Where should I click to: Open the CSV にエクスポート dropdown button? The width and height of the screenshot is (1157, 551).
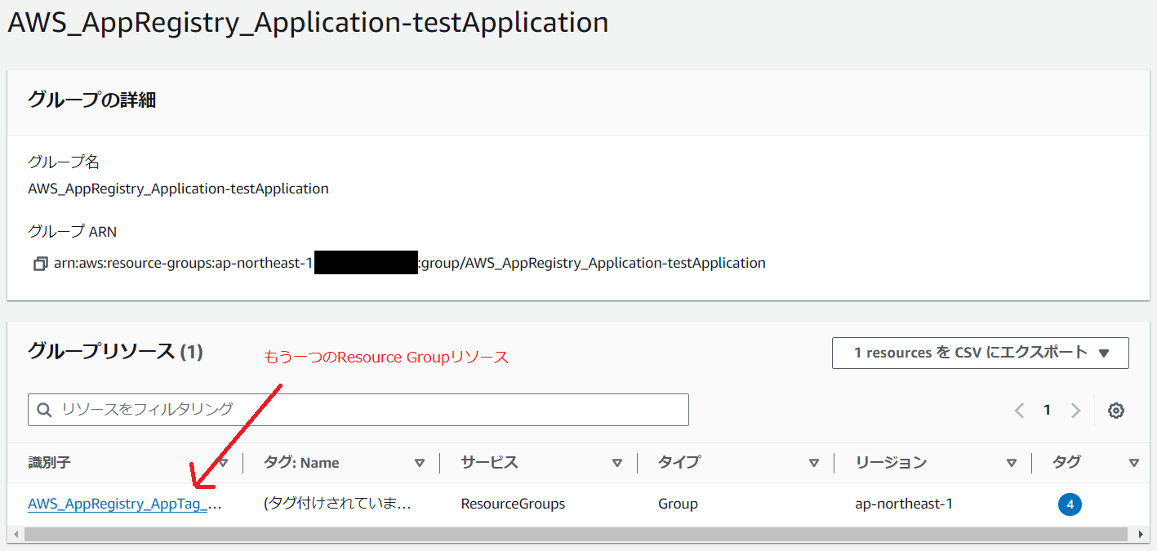pyautogui.click(x=981, y=353)
